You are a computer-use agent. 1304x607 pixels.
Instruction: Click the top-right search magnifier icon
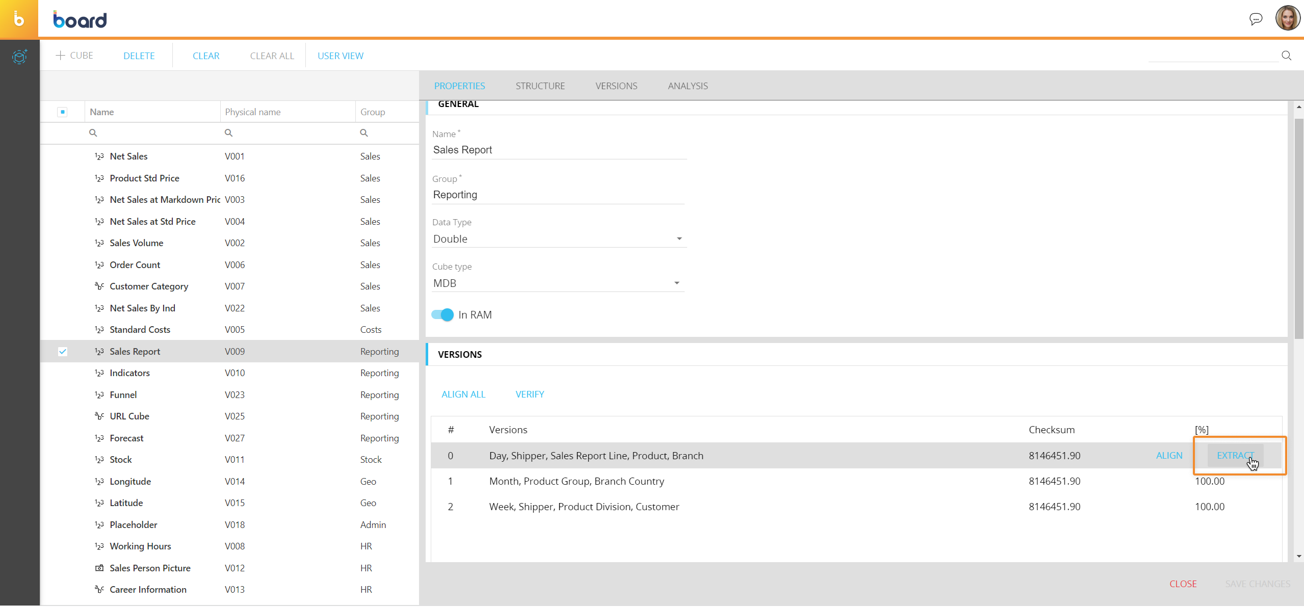click(1286, 56)
